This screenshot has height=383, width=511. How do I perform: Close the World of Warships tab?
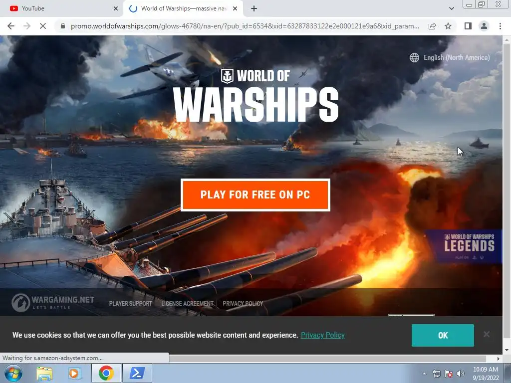[x=235, y=8]
